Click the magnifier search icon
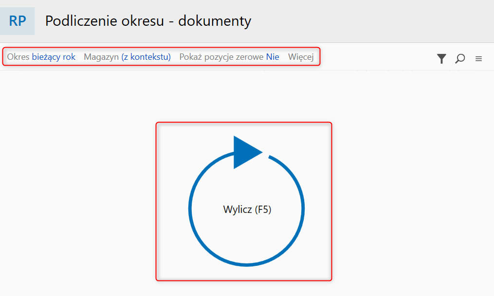The height and width of the screenshot is (296, 494). click(460, 58)
